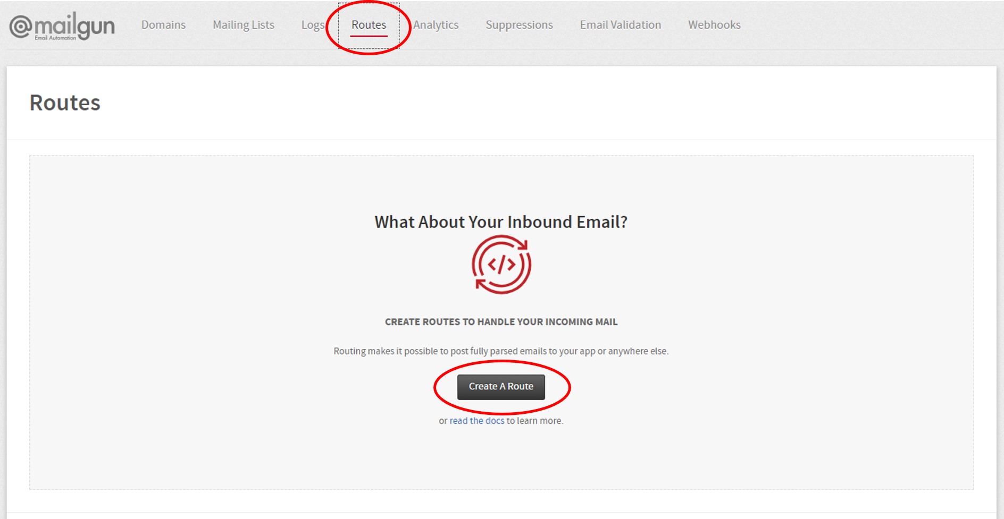Screen dimensions: 1004x519
Task: Click the 'Routing makes it possible' description
Action: coord(501,351)
